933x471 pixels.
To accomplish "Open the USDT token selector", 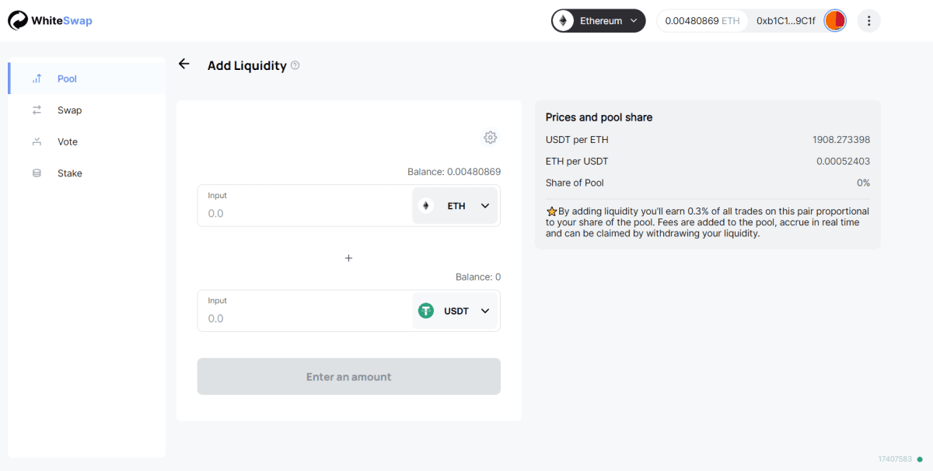I will pyautogui.click(x=455, y=311).
